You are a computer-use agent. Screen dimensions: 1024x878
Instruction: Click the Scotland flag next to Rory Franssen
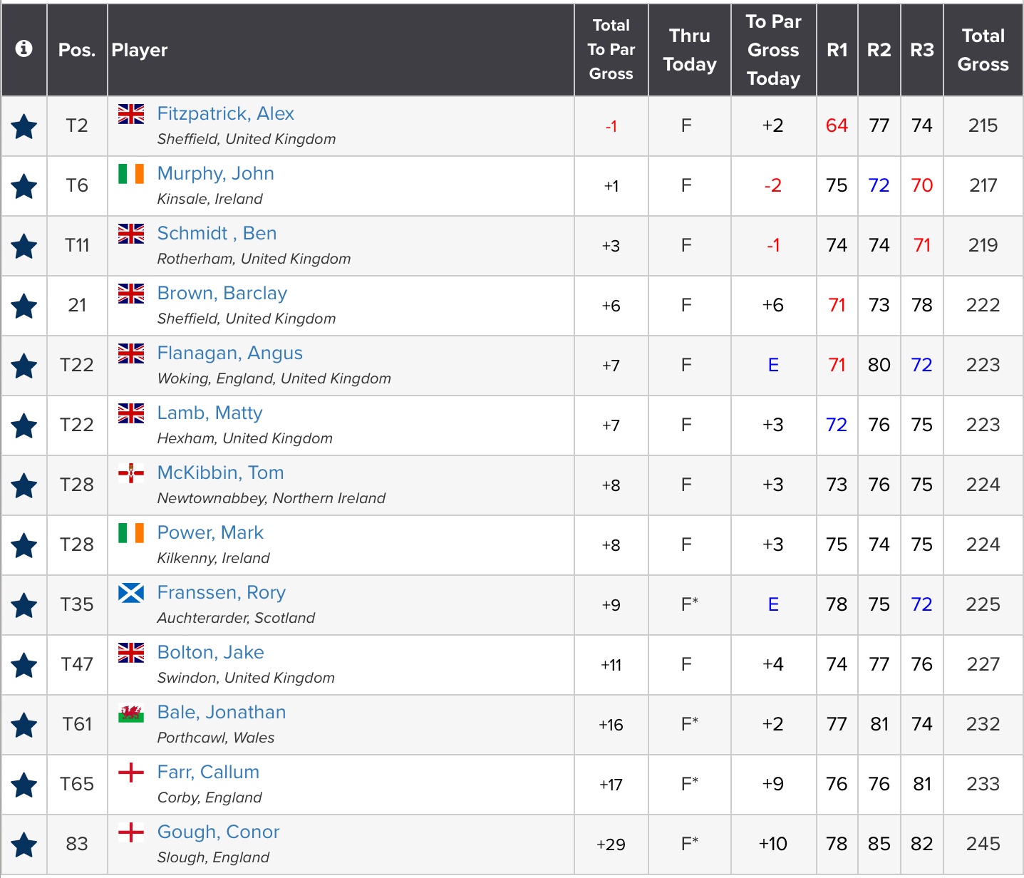(x=131, y=593)
